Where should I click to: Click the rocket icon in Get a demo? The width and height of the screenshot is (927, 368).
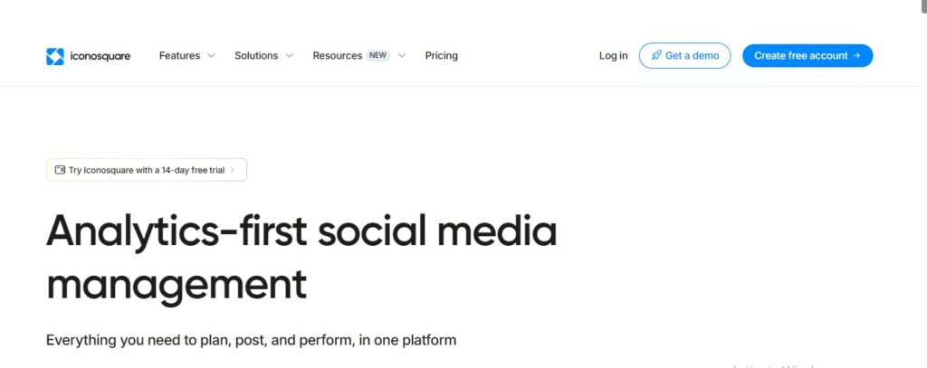656,56
